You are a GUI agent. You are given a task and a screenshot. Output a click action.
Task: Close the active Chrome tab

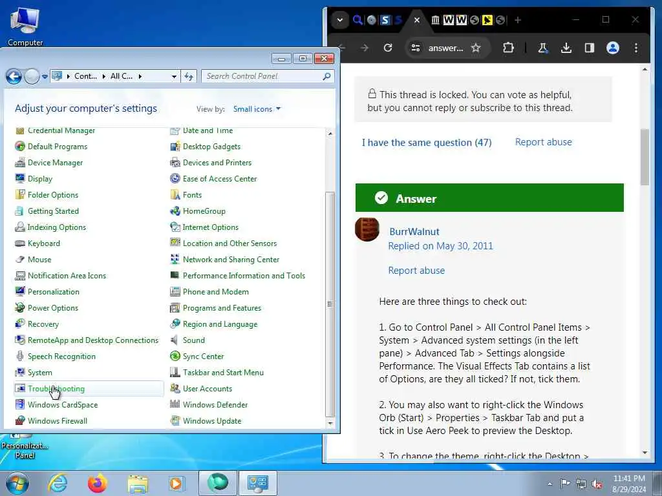click(417, 20)
